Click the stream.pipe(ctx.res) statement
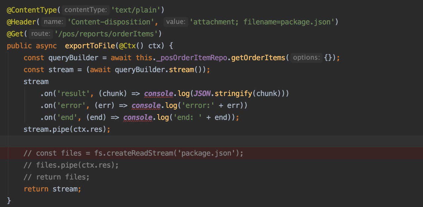The width and height of the screenshot is (423, 207). pos(67,129)
